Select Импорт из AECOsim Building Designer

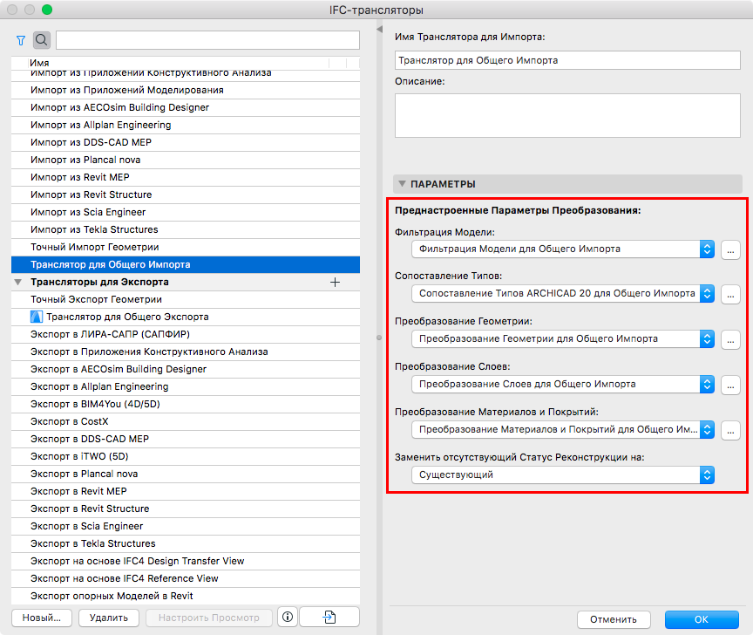[186, 107]
